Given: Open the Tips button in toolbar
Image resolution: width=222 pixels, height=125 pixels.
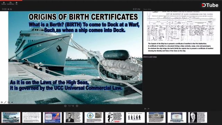Looking at the screenshot, I should (x=16, y=3).
